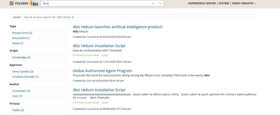Screen dimensions: 280x115
Task: Open 4biz Helium Installation Script created 11/21/2022
Action: [x=99, y=46]
